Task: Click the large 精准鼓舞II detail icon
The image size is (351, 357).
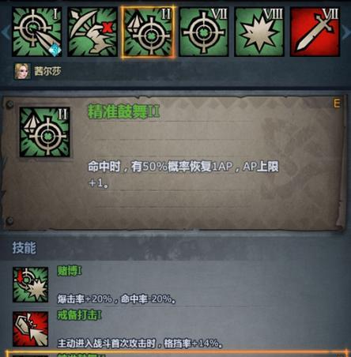Action: click(45, 132)
